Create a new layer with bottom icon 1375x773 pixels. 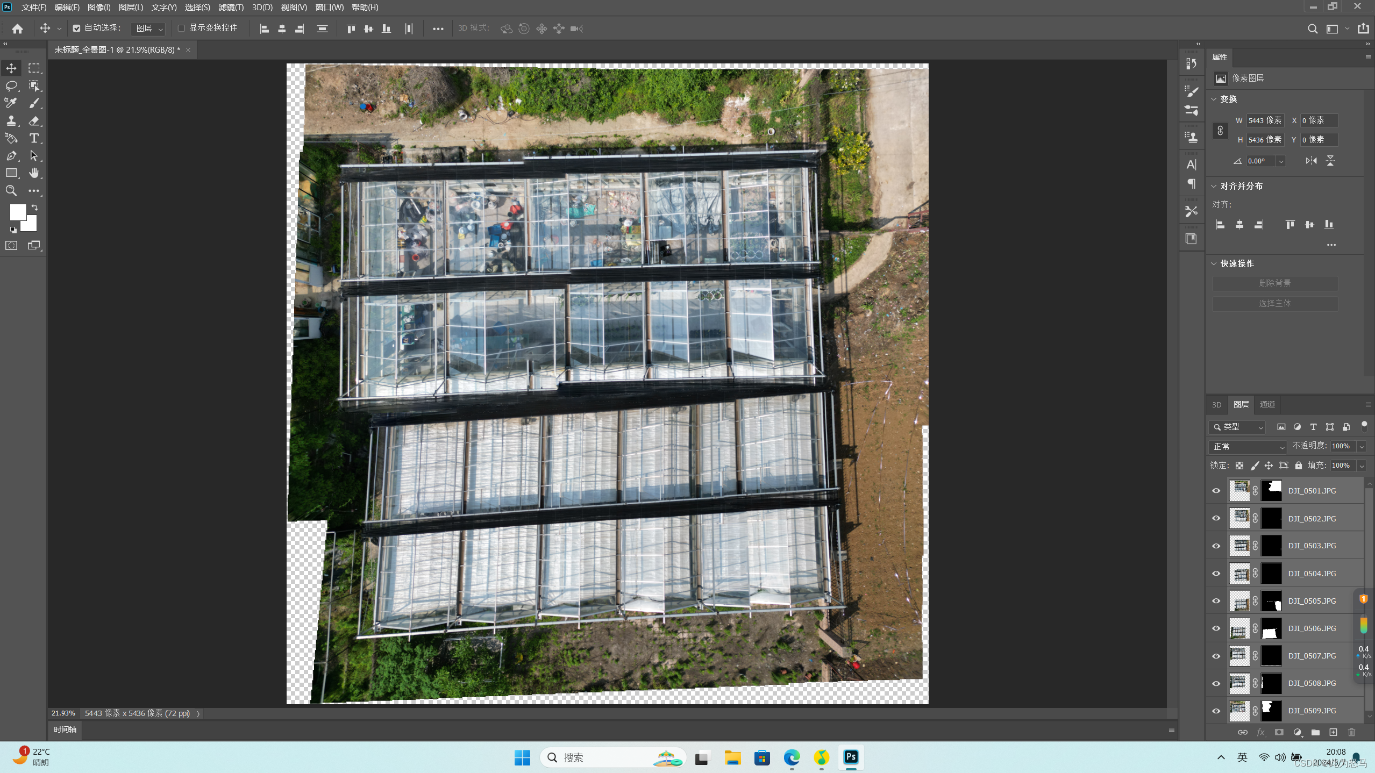(1333, 732)
